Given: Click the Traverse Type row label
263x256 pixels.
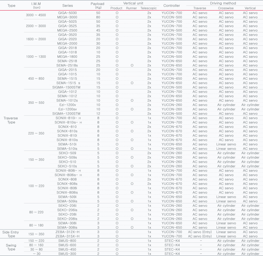Looking at the screenshot, I should pos(11,120).
